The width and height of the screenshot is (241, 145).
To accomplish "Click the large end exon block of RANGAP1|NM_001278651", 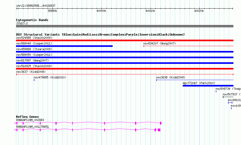I will (159, 130).
